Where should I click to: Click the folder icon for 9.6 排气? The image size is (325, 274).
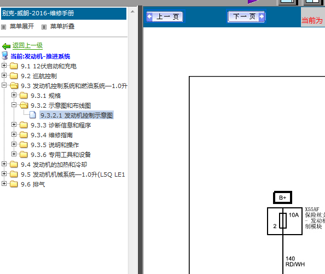coord(14,184)
